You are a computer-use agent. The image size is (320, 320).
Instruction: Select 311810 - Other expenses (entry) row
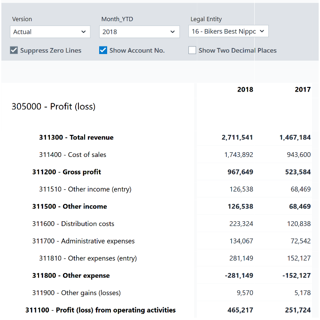pos(88,258)
